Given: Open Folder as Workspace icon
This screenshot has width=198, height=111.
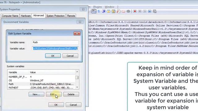Looking at the screenshot, I should tap(123, 11).
